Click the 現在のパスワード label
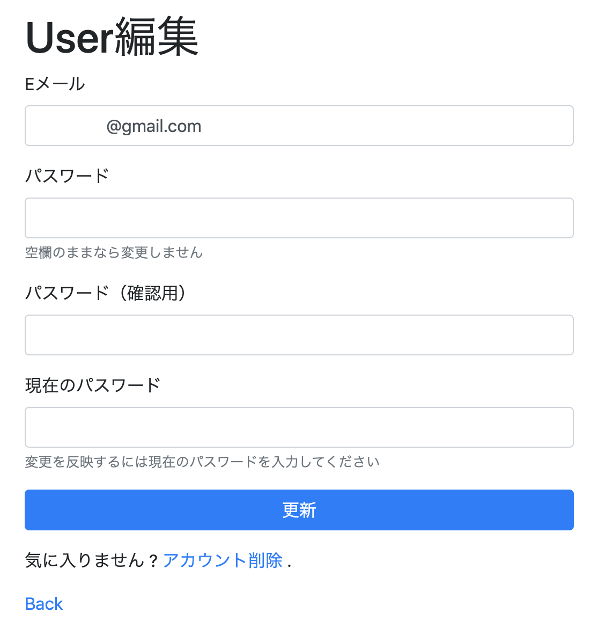591x627 pixels. [x=92, y=385]
